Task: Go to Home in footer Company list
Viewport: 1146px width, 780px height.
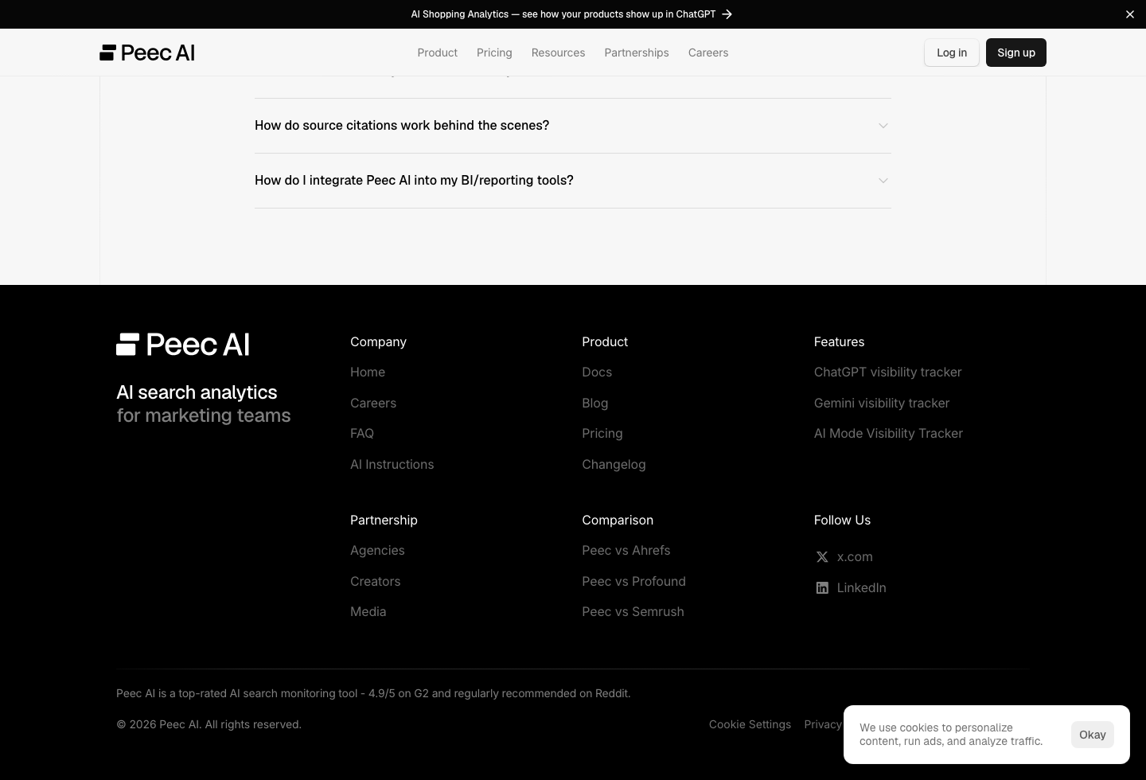Action: point(368,372)
